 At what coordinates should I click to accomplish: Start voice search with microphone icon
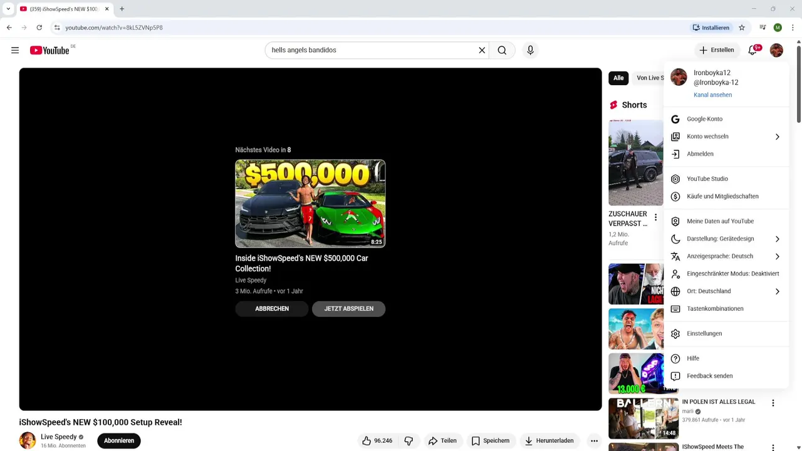click(530, 50)
